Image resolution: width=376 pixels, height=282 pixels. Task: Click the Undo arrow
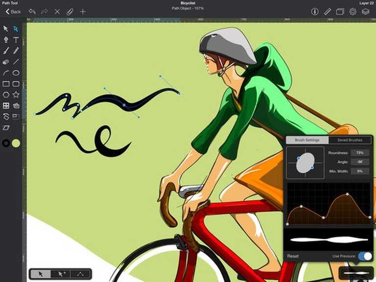pos(32,12)
